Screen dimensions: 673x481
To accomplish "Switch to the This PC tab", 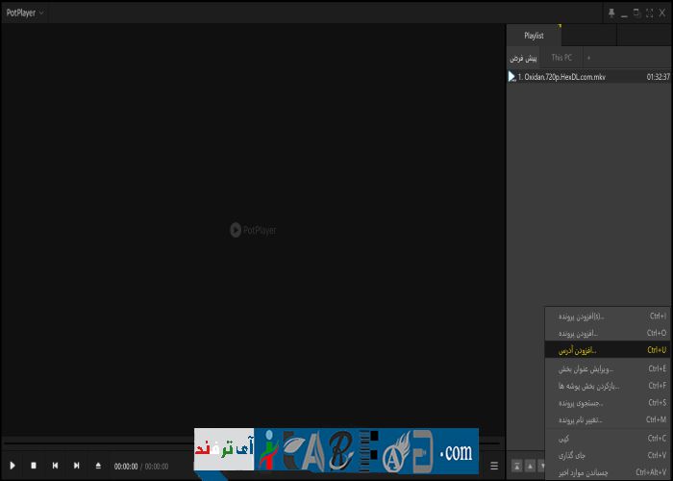I will click(x=561, y=58).
